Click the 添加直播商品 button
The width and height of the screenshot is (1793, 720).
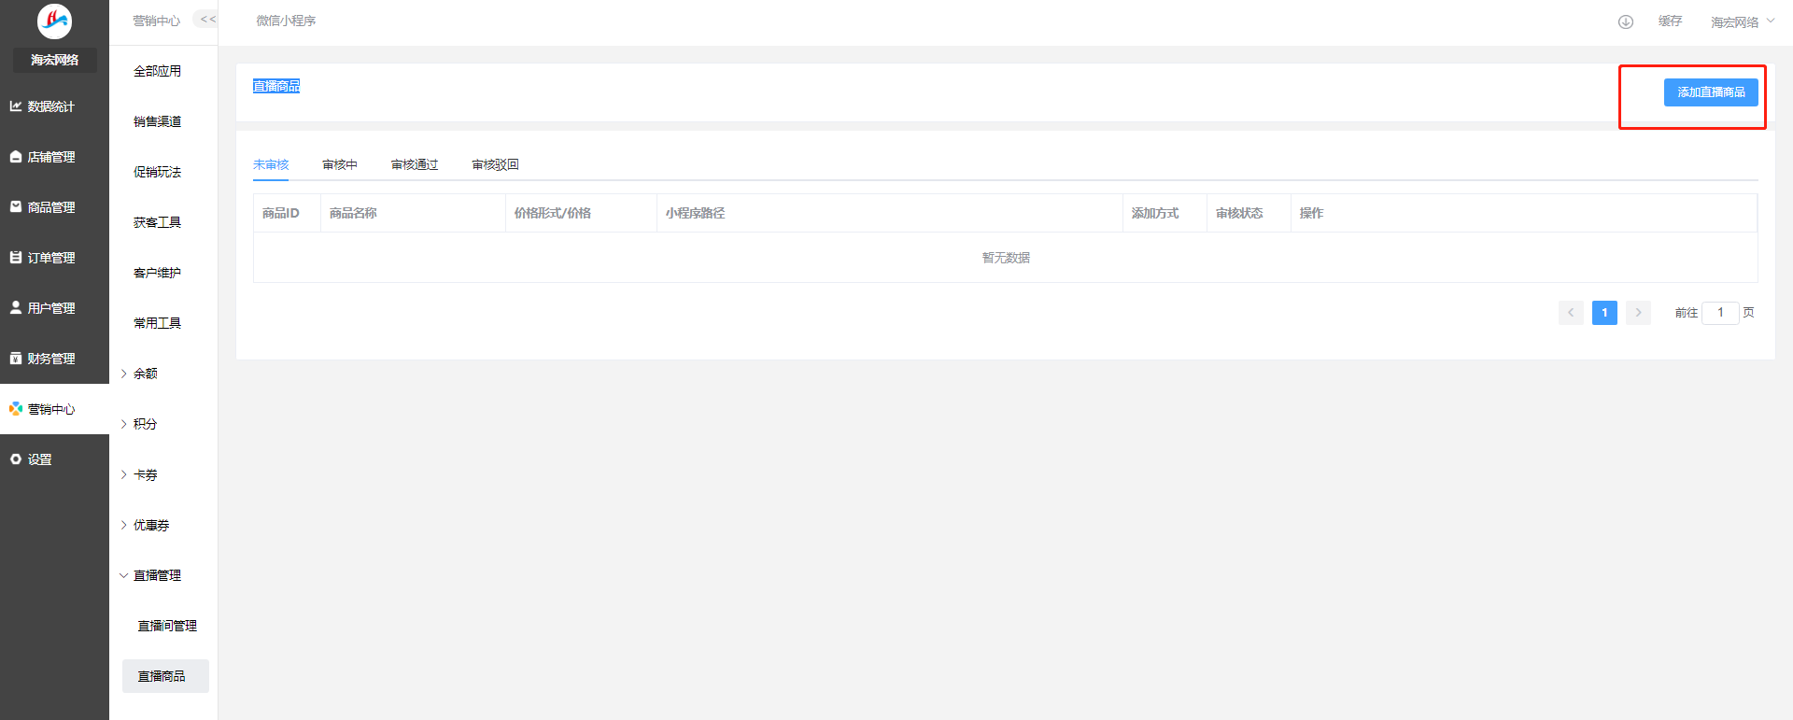[x=1711, y=92]
